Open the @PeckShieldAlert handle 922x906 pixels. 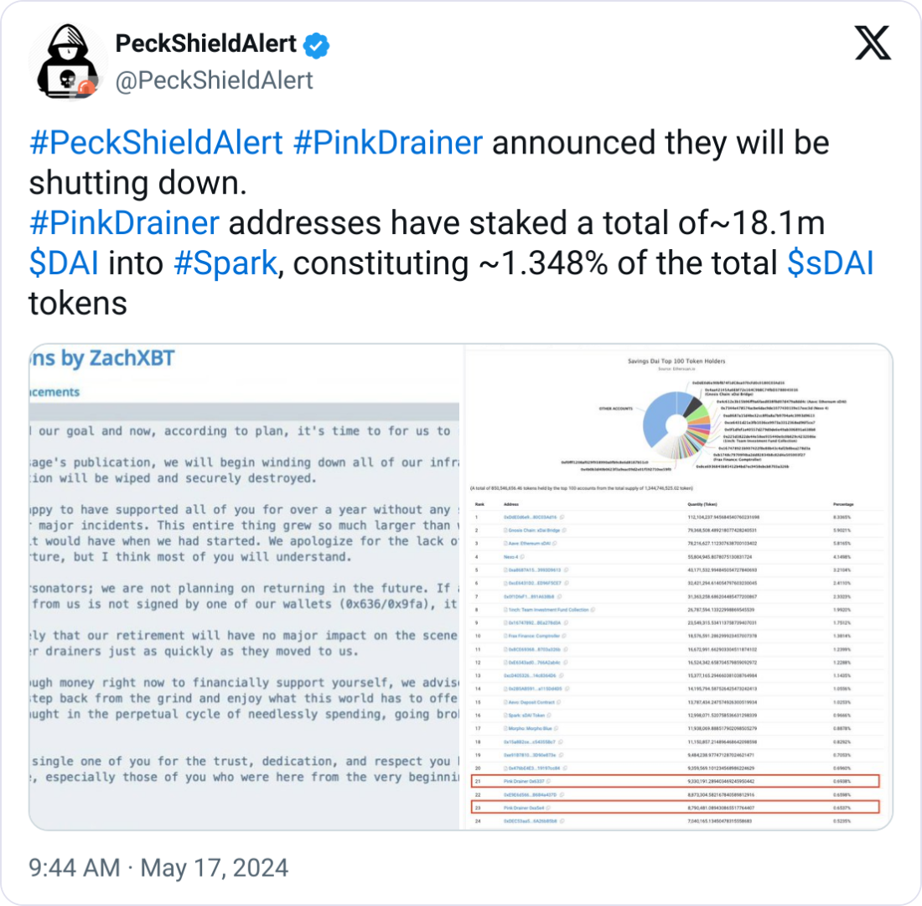[x=214, y=81]
